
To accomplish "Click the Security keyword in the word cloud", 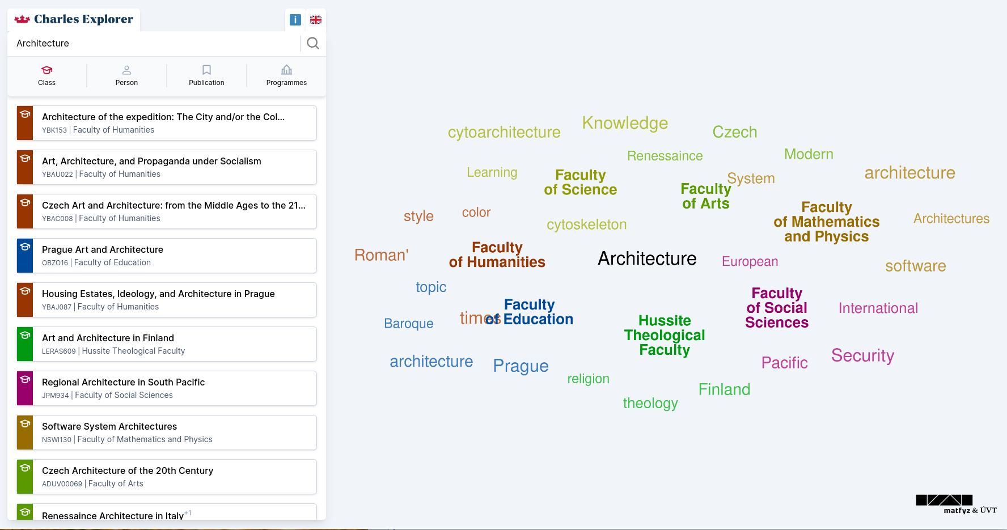I will coord(862,355).
